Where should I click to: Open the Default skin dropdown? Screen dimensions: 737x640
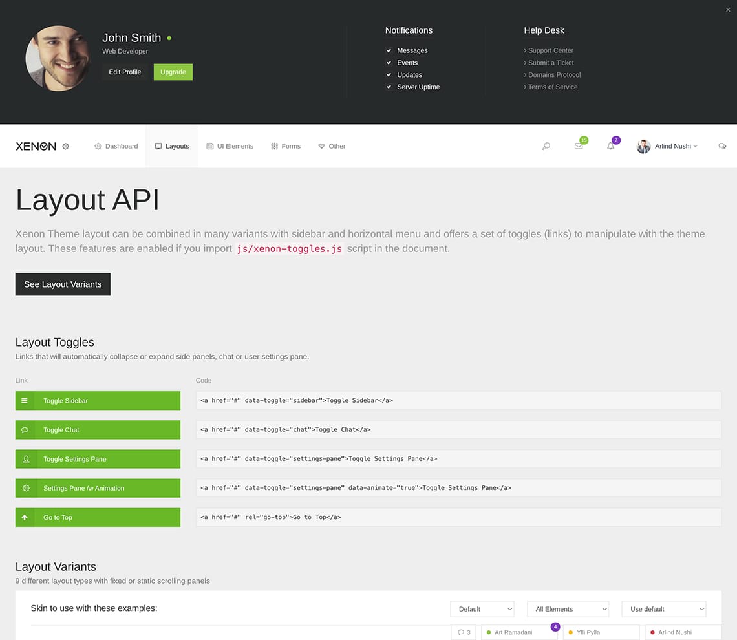[482, 608]
